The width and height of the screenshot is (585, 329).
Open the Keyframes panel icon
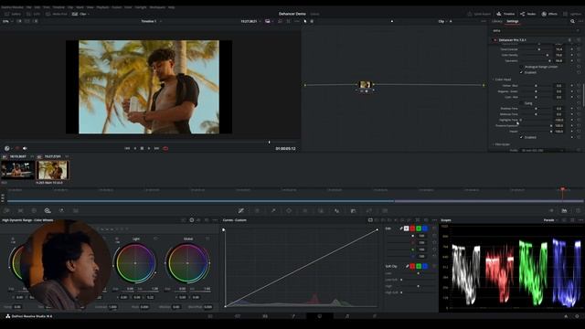551,211
